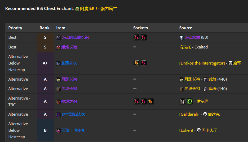Click the orange gem socket for 龙翼外衣
Screen dimensions: 248x142
pyautogui.click(x=137, y=63)
